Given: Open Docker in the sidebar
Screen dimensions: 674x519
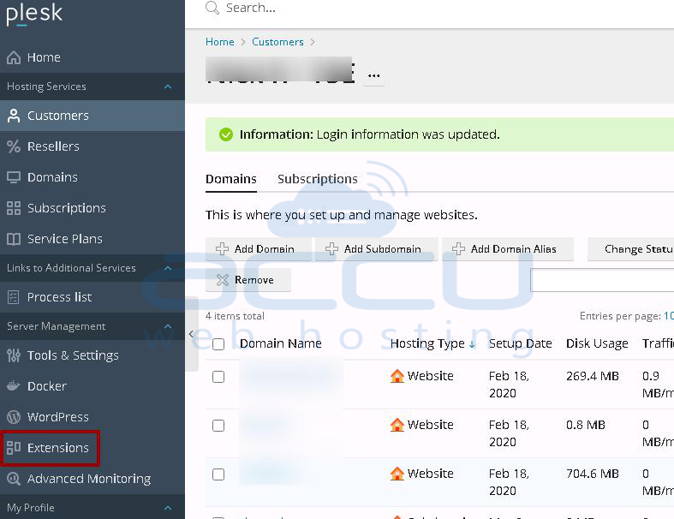Looking at the screenshot, I should pyautogui.click(x=92, y=386).
